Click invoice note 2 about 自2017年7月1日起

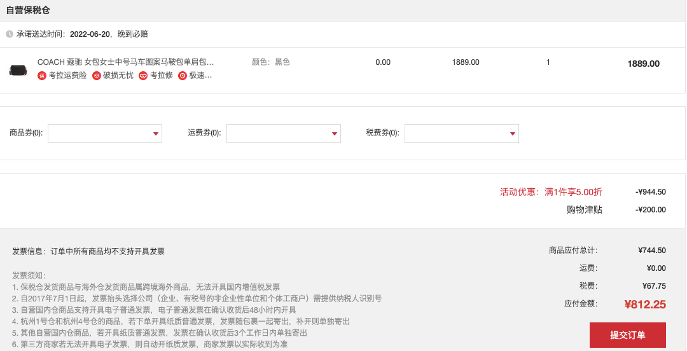click(197, 298)
